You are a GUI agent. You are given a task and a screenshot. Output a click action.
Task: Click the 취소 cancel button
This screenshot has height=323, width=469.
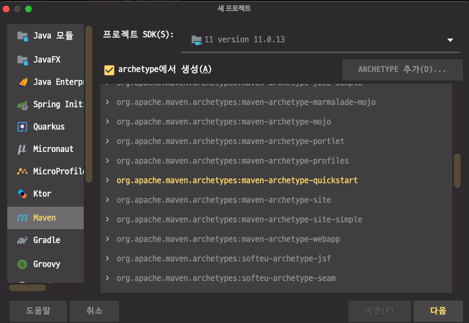coord(94,311)
